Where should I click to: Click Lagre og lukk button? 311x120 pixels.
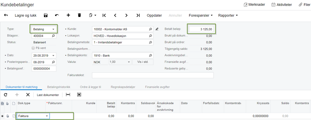click(26, 15)
